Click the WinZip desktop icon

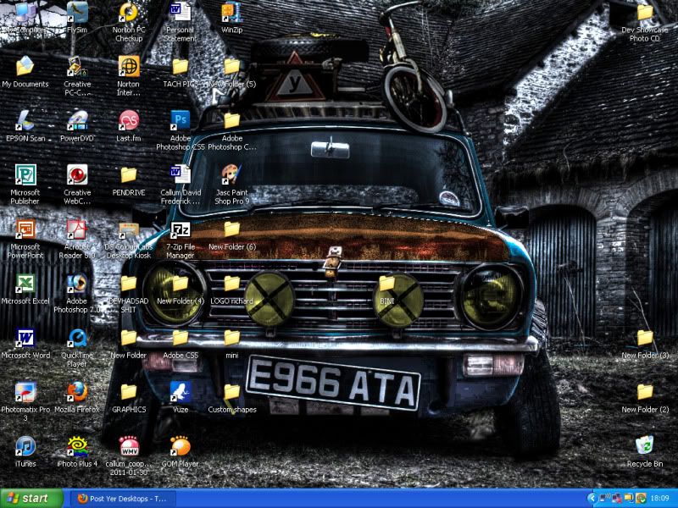point(231,13)
